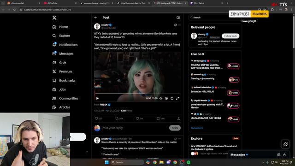Image resolution: width=295 pixels, height=166 pixels.
Task: Open Bookmarks in sidebar
Action: (64, 81)
